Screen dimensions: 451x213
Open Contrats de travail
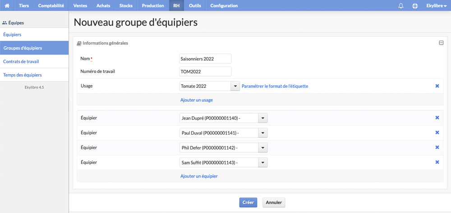pyautogui.click(x=34, y=61)
